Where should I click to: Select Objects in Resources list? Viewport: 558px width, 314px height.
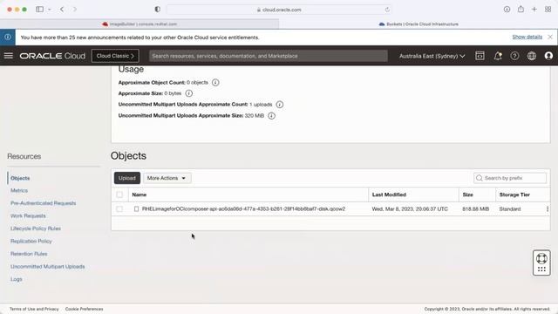coord(20,178)
